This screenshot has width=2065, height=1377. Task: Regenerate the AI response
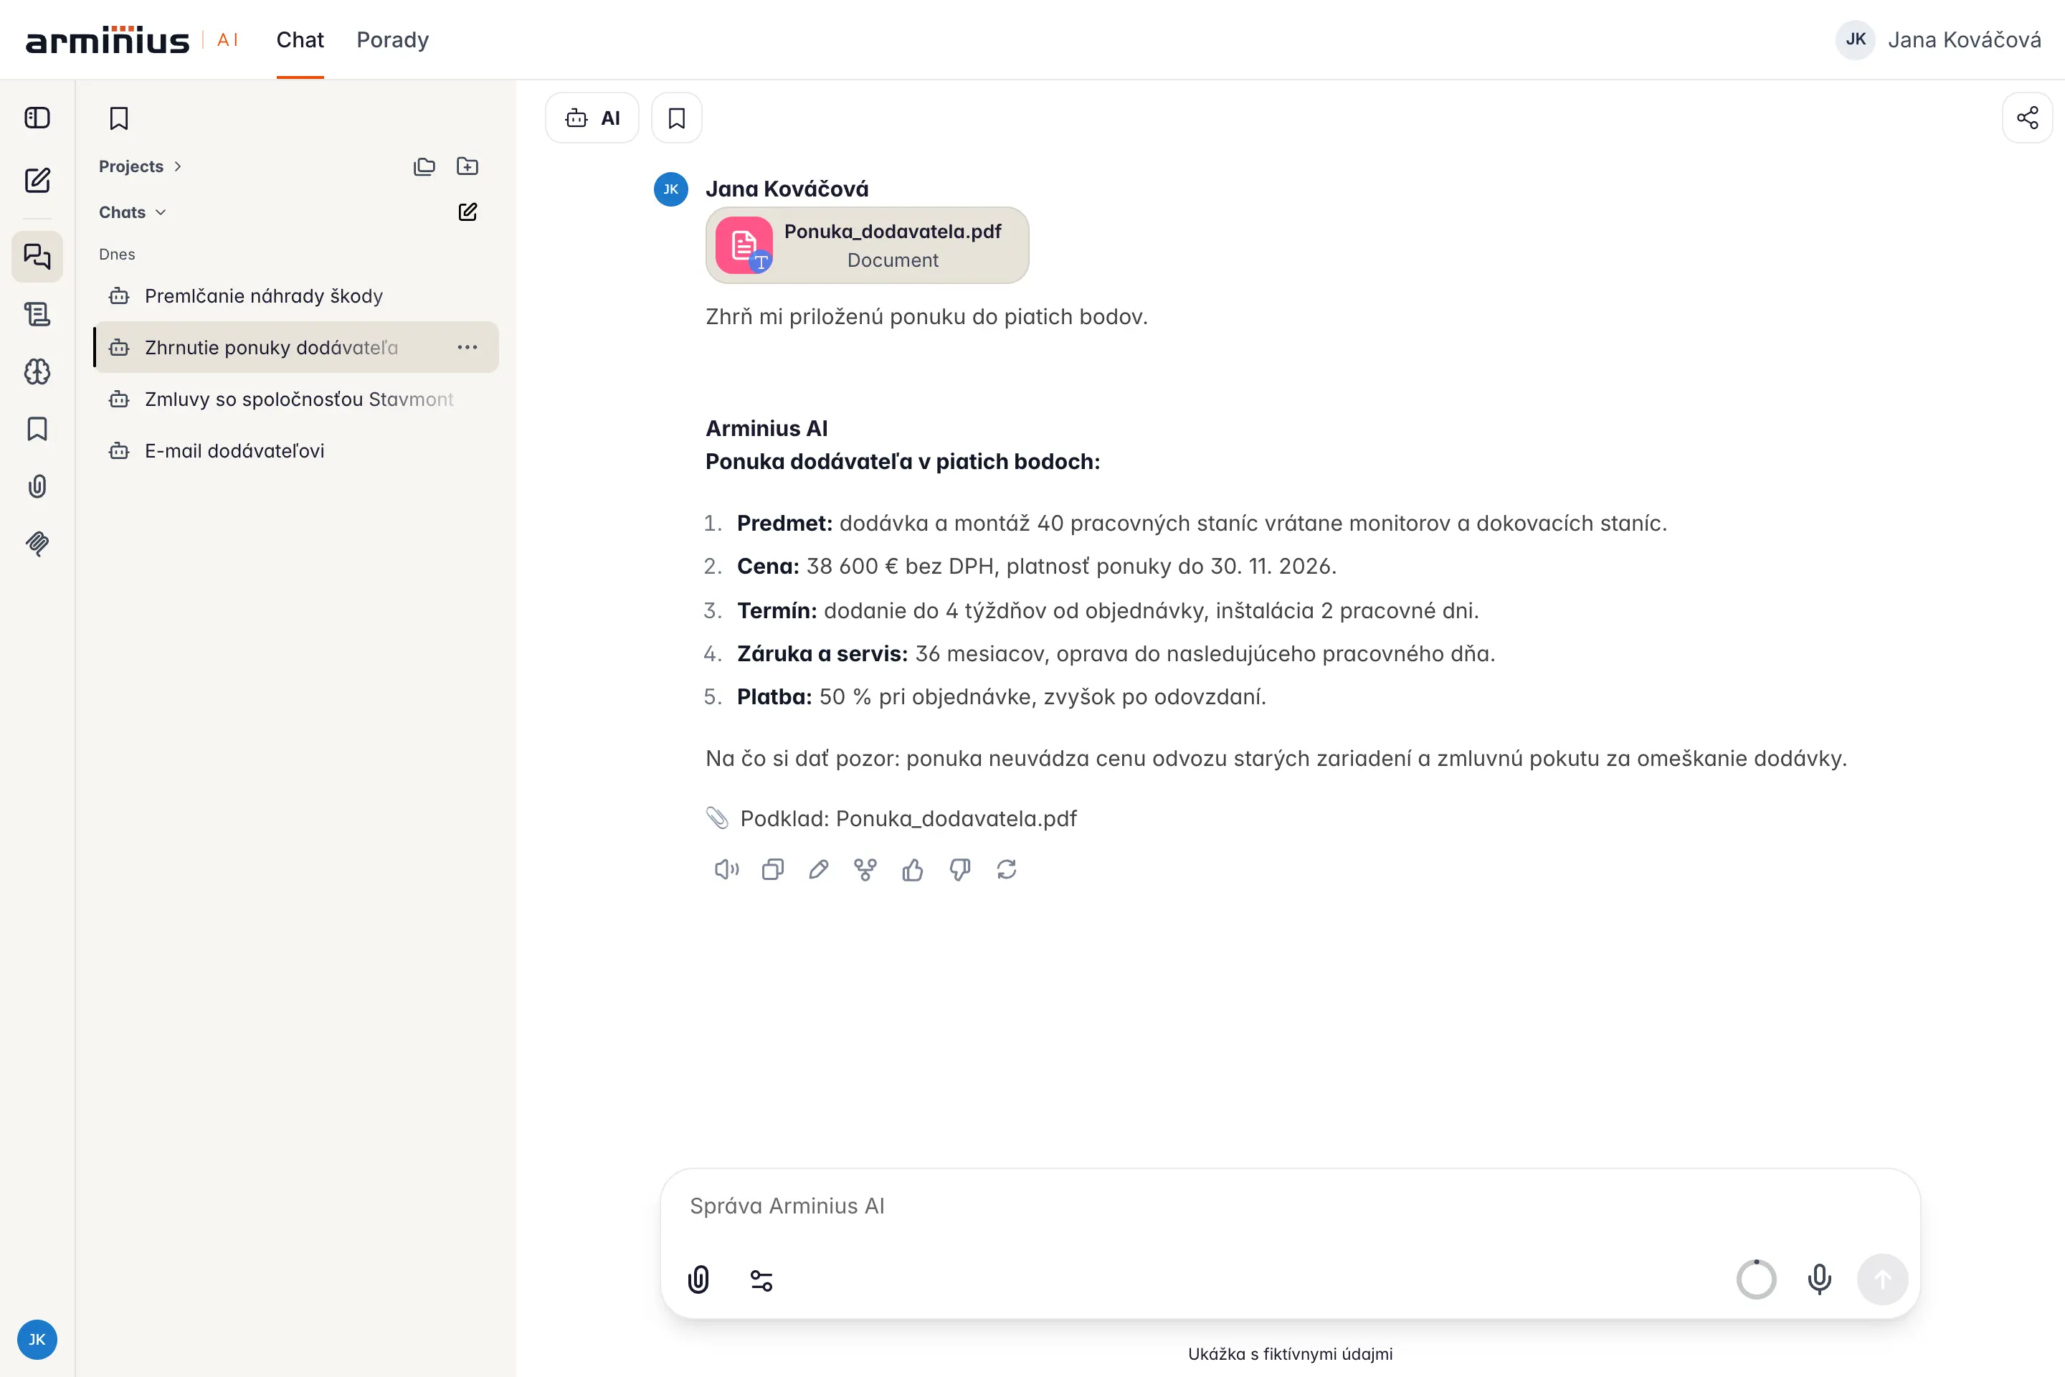point(1006,869)
